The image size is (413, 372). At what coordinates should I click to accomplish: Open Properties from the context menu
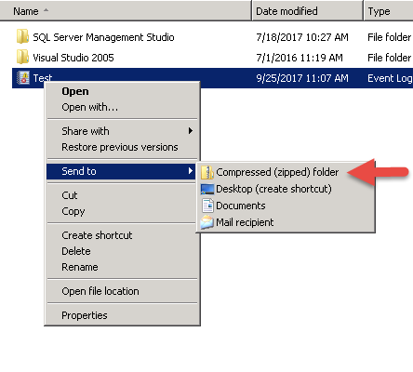[x=85, y=315]
